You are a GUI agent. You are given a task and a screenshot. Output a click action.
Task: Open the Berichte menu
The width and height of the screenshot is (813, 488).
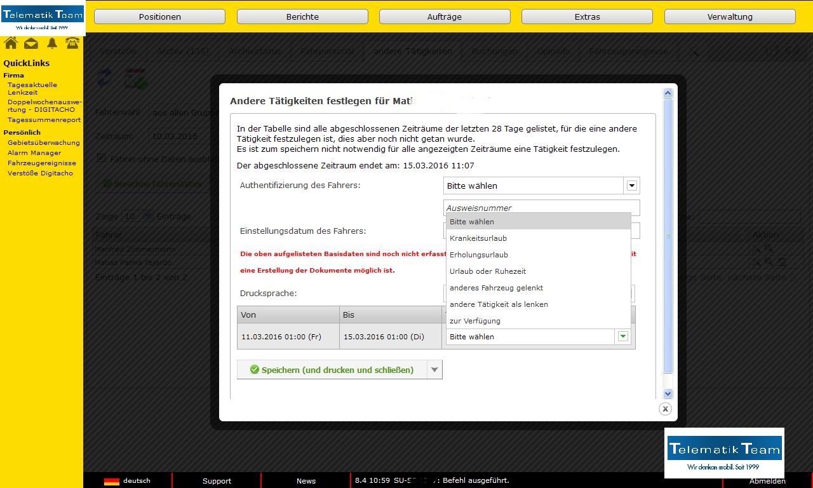[302, 17]
